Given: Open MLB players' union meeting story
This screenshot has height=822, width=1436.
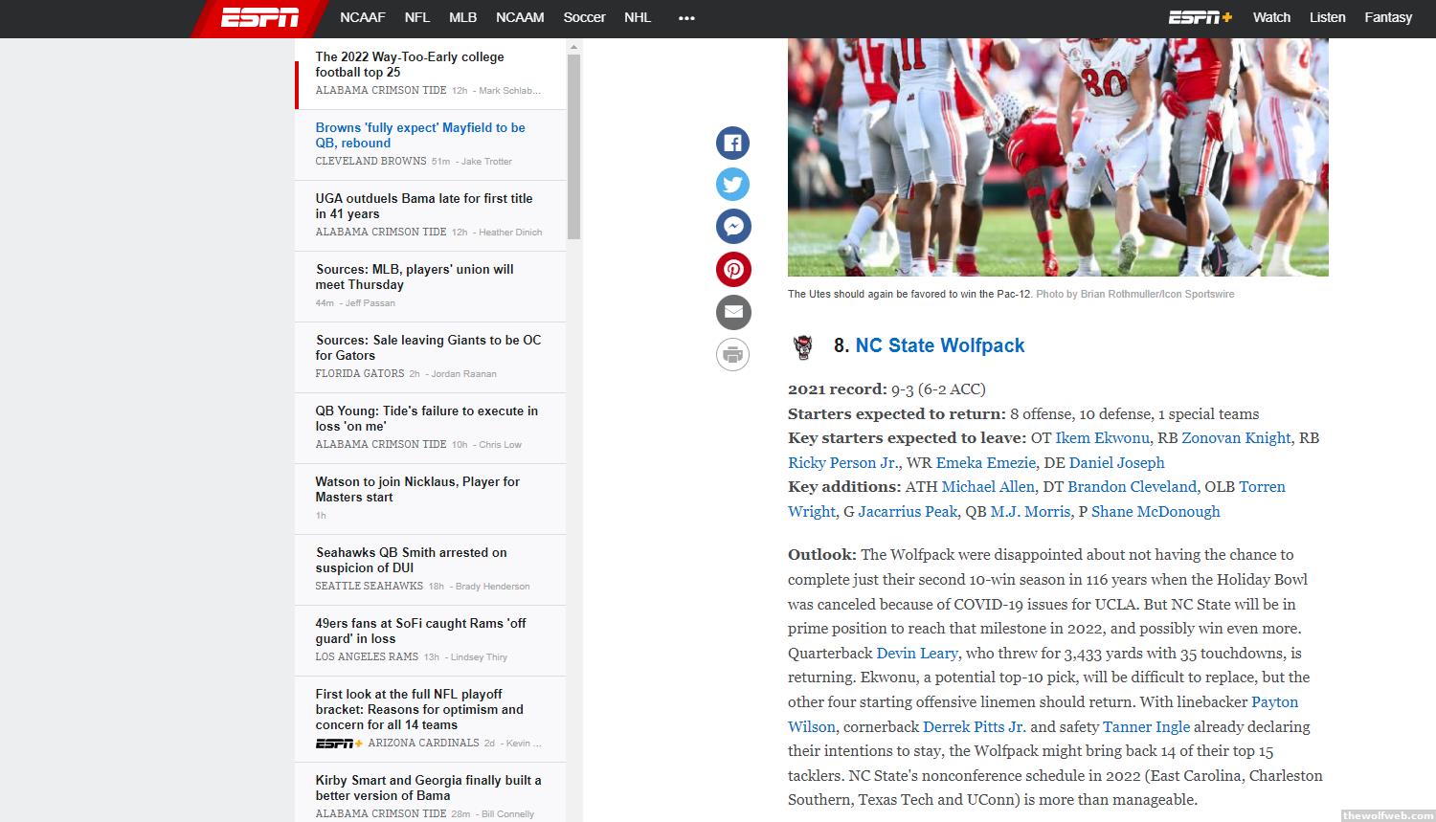Looking at the screenshot, I should [415, 277].
